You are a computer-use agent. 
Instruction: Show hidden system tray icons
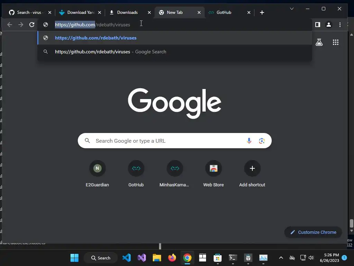(281, 258)
